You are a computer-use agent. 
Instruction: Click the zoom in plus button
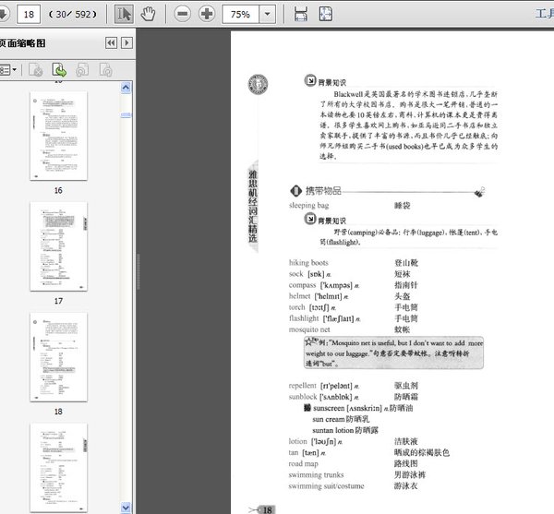tap(207, 14)
